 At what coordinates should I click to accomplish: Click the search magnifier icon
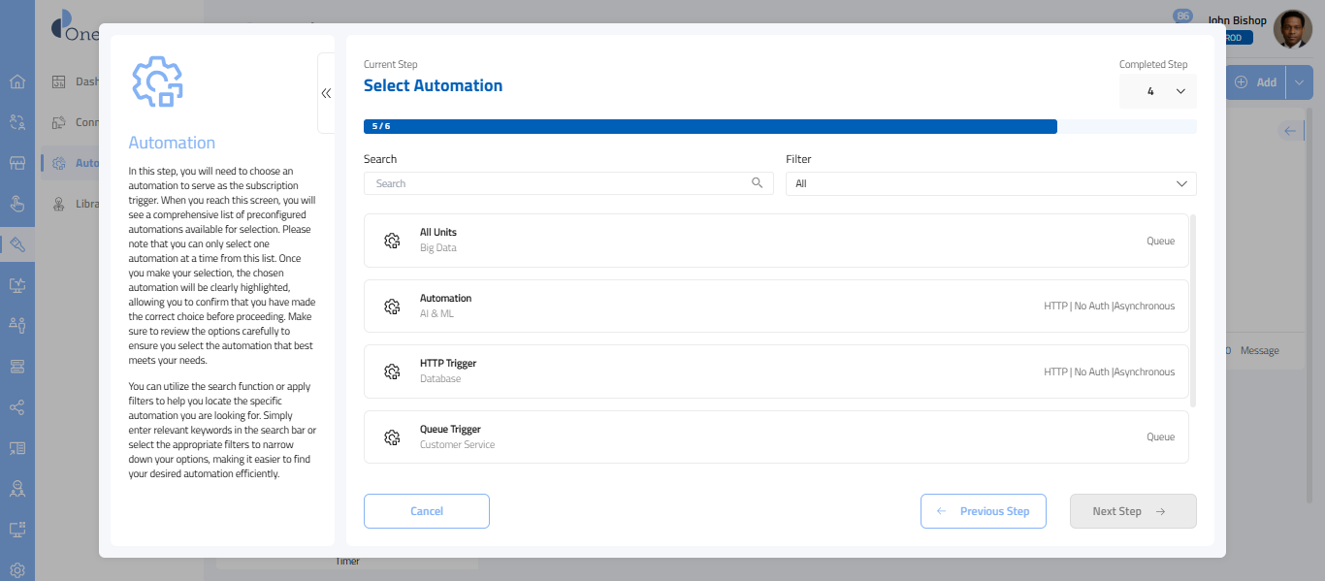[757, 183]
